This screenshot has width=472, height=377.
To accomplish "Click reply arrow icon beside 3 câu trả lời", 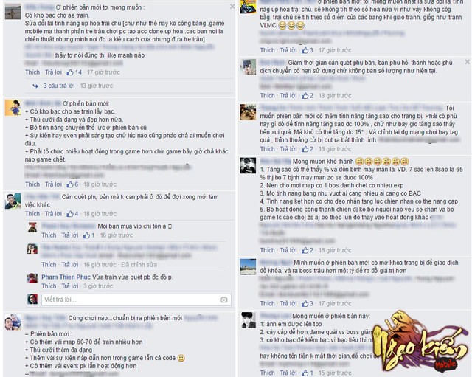I will pyautogui.click(x=35, y=86).
